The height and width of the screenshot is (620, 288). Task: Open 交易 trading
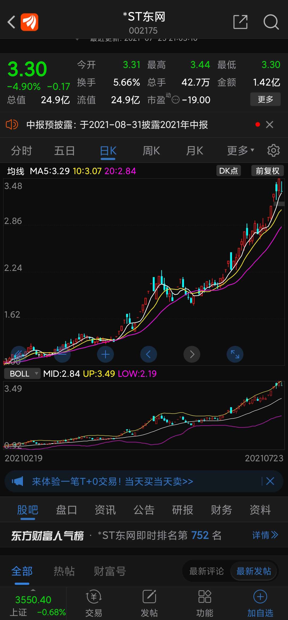(94, 604)
